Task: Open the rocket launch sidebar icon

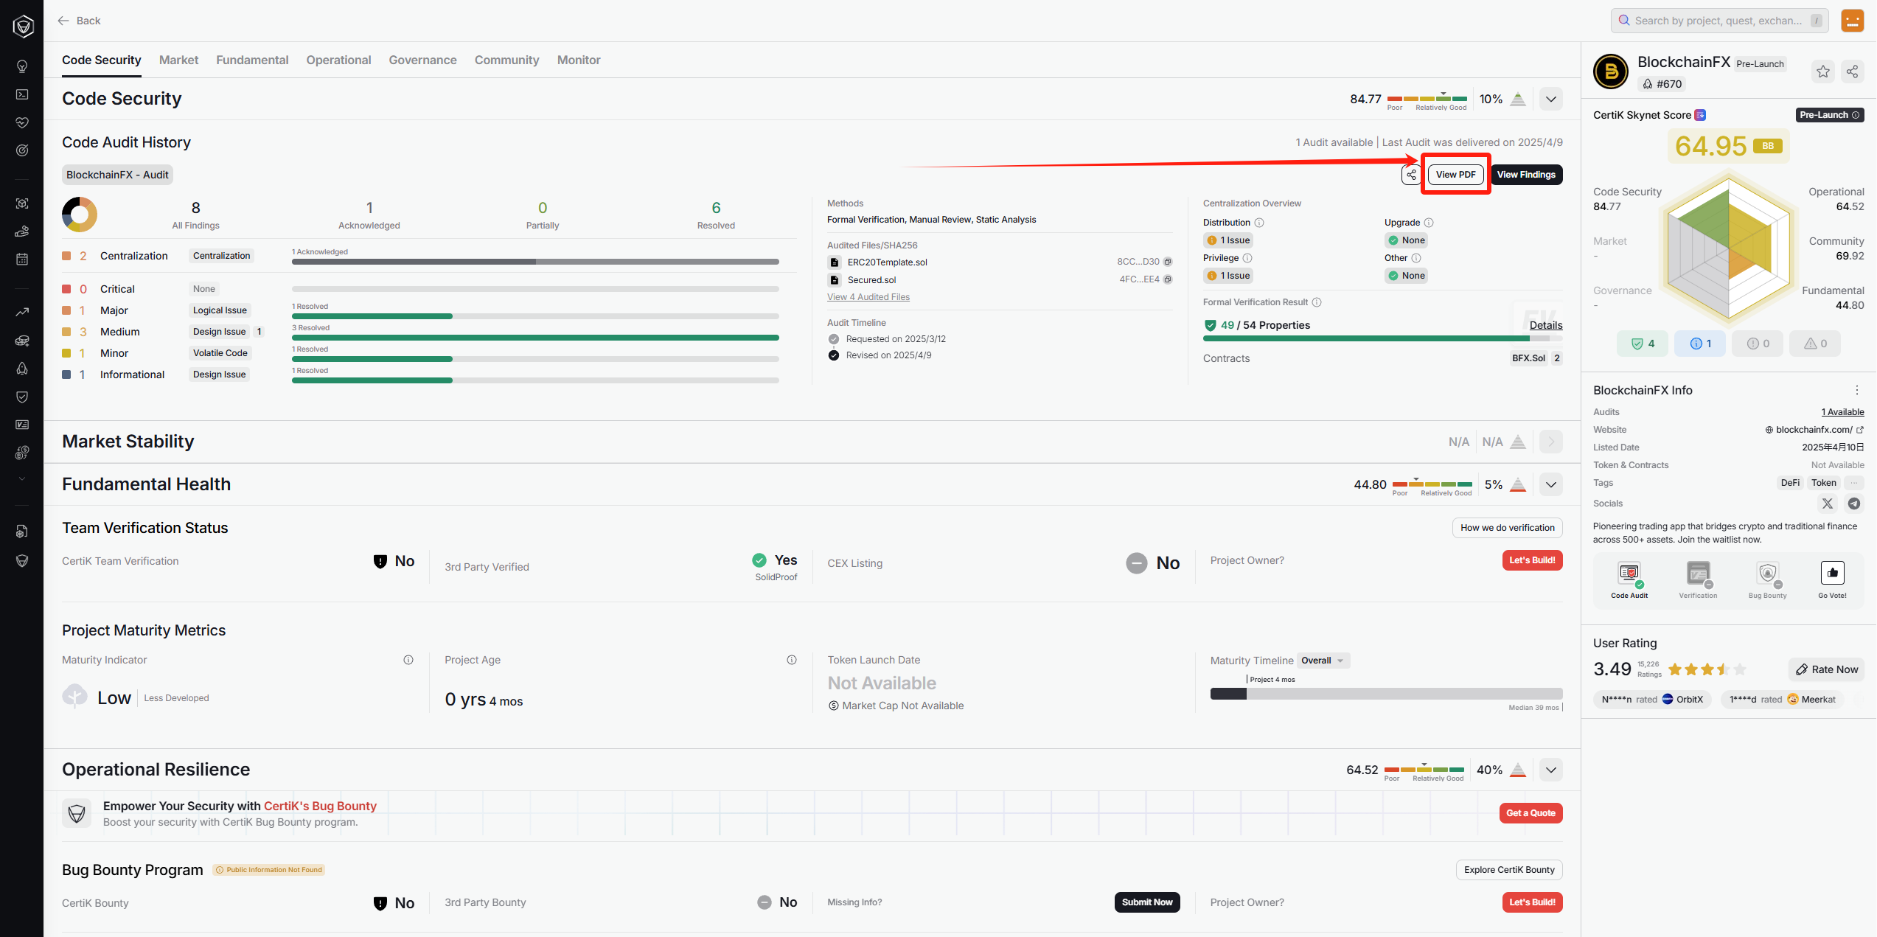Action: coord(22,368)
